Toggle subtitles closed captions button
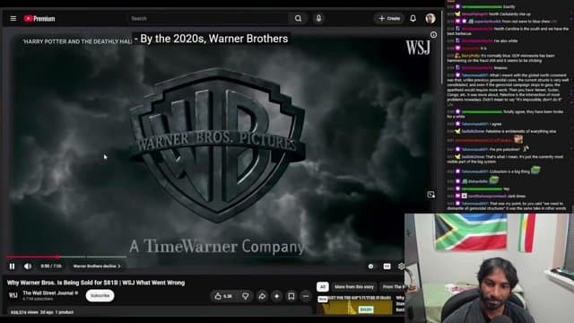The height and width of the screenshot is (323, 574). tap(387, 266)
